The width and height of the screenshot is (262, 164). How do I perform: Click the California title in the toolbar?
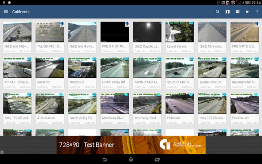21,12
